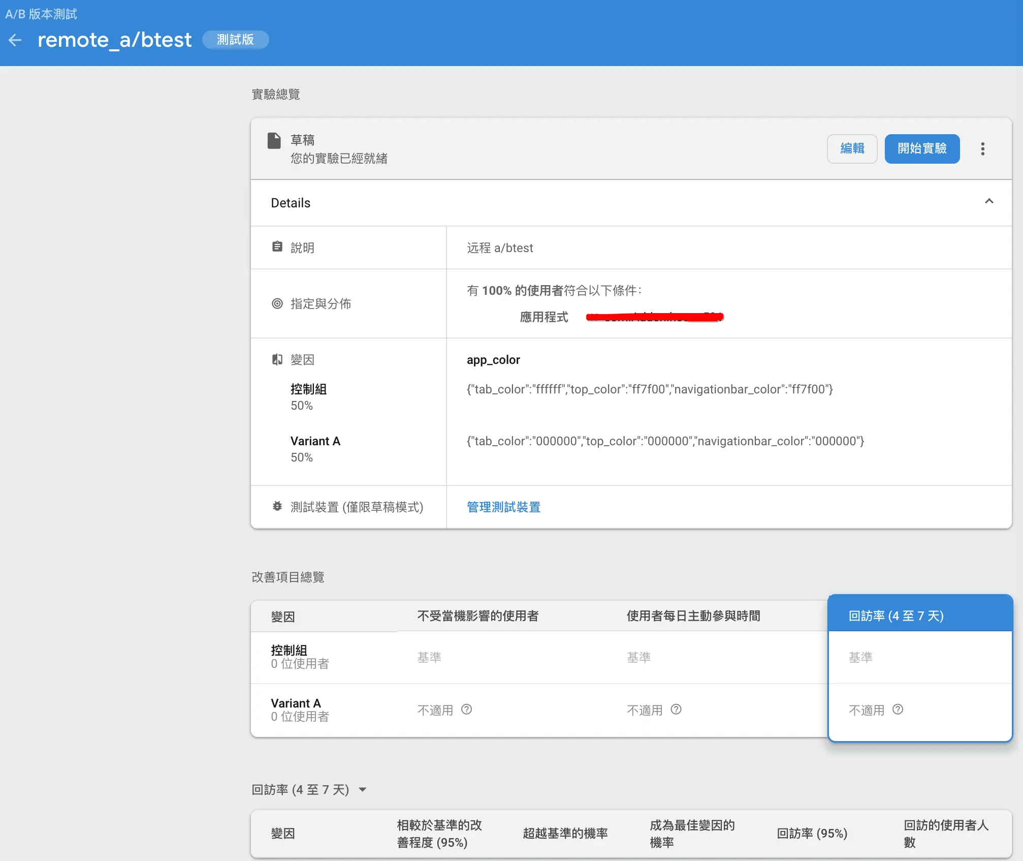Click help icon in 不受當機影響的使用者 column

point(466,709)
